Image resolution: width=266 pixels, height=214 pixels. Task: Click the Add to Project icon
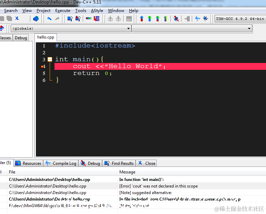click(110, 19)
